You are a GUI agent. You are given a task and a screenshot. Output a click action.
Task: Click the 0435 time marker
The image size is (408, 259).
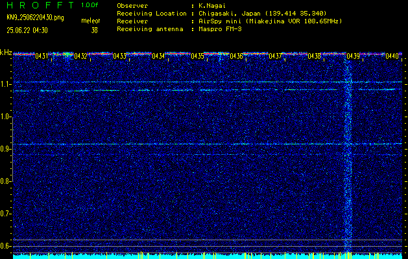(197, 56)
